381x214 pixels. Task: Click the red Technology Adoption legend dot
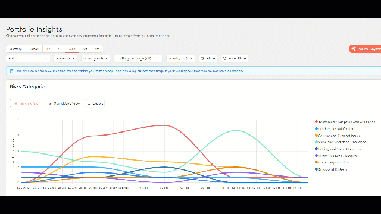point(316,122)
